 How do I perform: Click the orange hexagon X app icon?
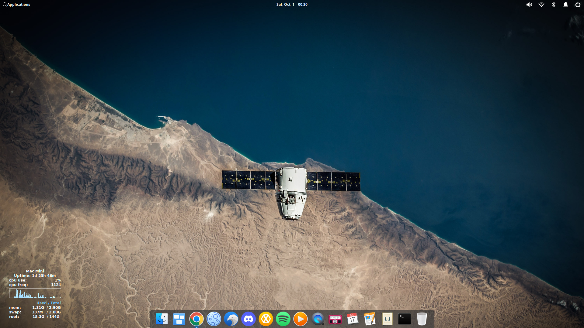click(266, 319)
